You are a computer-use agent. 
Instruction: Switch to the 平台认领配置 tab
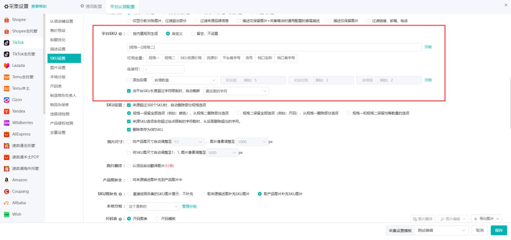(122, 7)
